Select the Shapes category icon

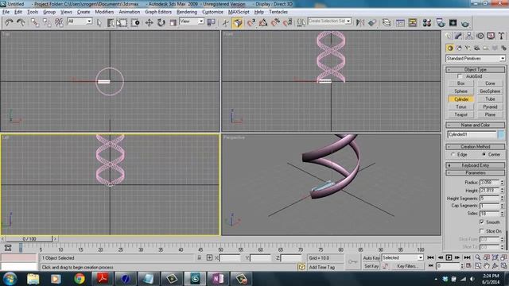pos(459,48)
